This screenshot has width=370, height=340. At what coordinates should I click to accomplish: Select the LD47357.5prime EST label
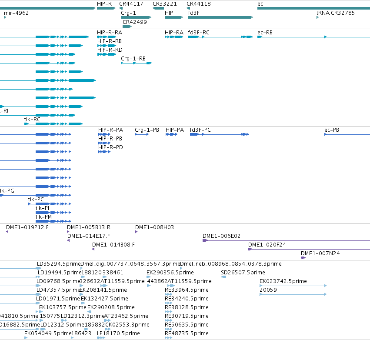coord(58,290)
